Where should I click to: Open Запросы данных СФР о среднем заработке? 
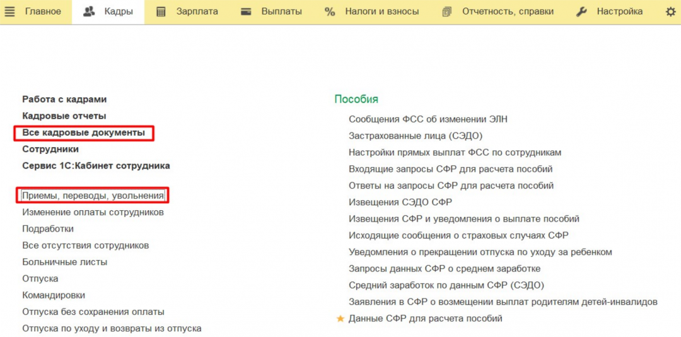click(445, 269)
